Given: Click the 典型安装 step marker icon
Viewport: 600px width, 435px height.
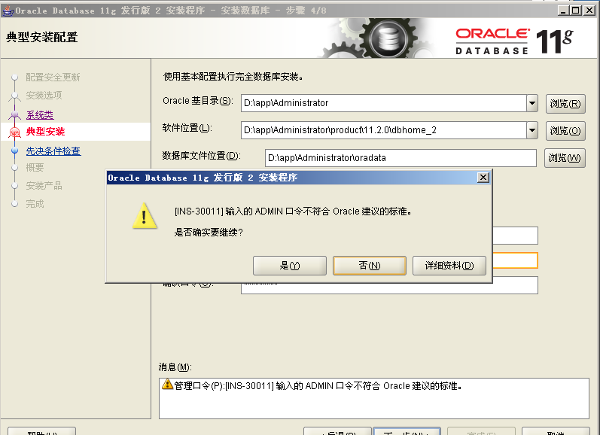Looking at the screenshot, I should click(14, 132).
